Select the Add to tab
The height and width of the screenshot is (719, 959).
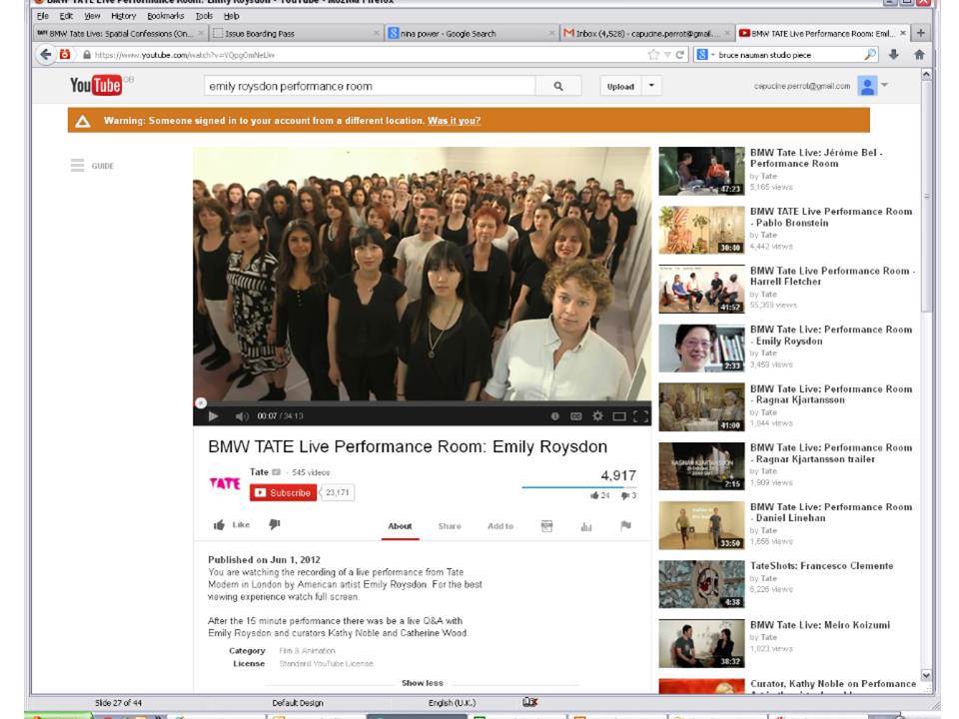pos(500,526)
